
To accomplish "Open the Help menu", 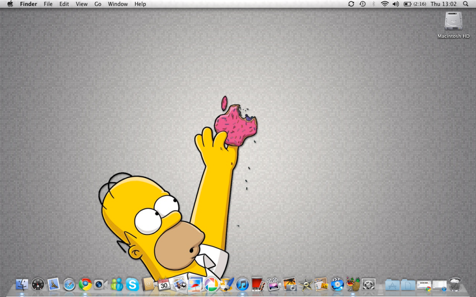I will tap(140, 4).
